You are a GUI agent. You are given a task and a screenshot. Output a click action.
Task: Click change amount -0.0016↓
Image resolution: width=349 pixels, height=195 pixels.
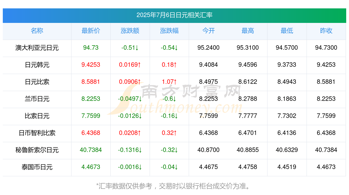tap(130, 167)
